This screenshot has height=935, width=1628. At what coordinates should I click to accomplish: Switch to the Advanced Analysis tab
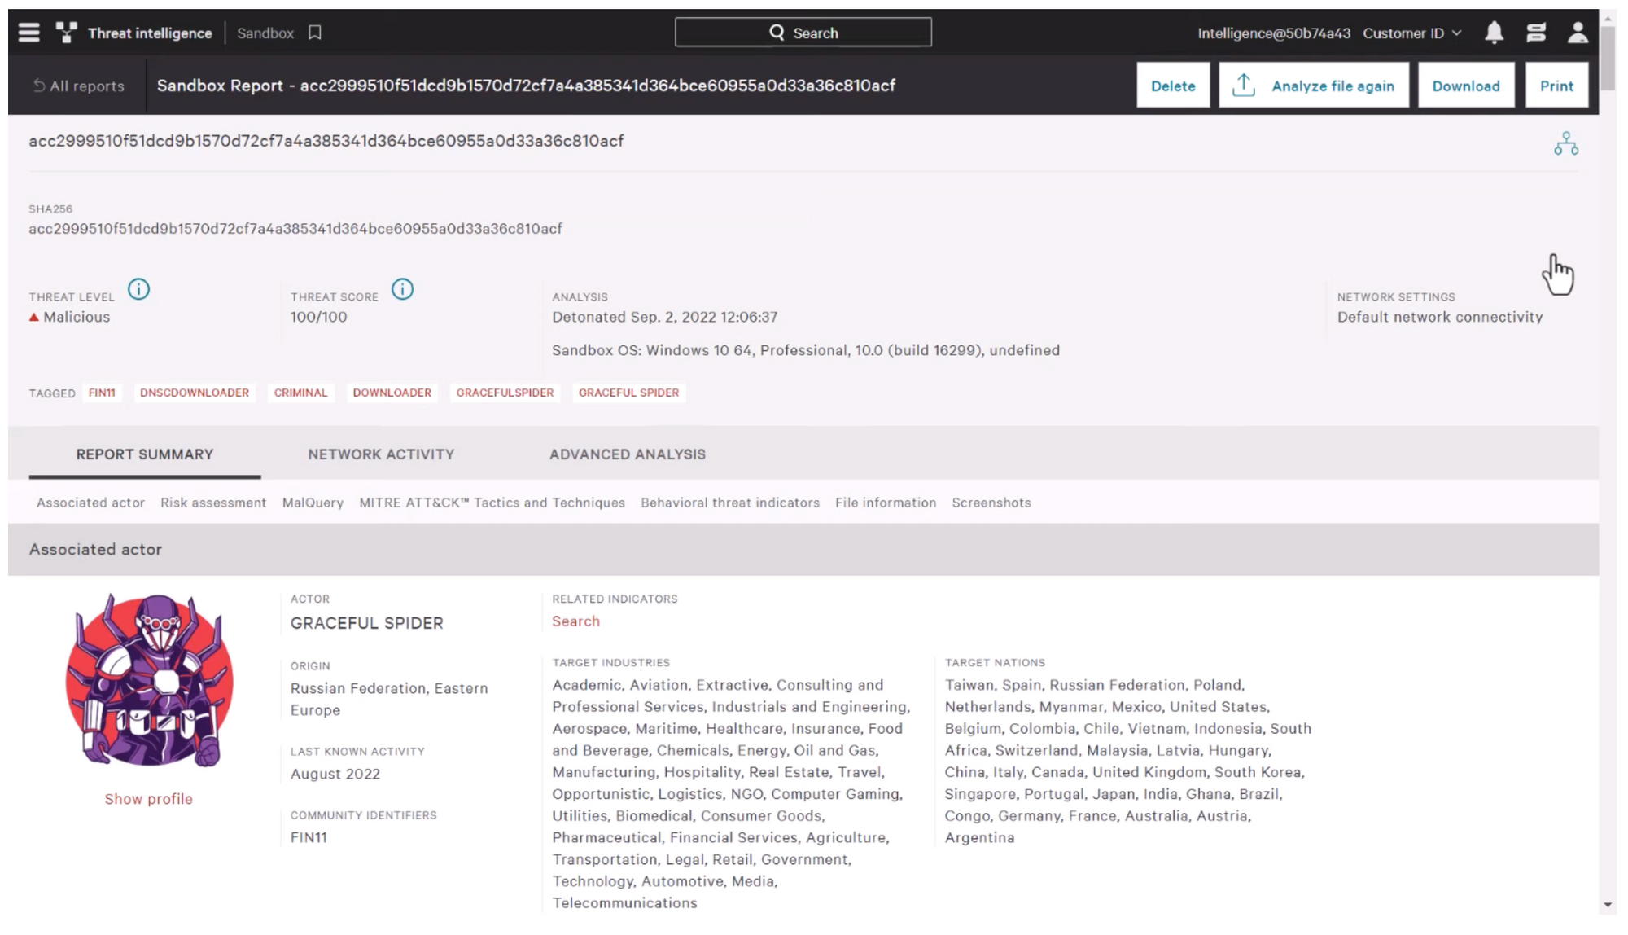click(628, 454)
